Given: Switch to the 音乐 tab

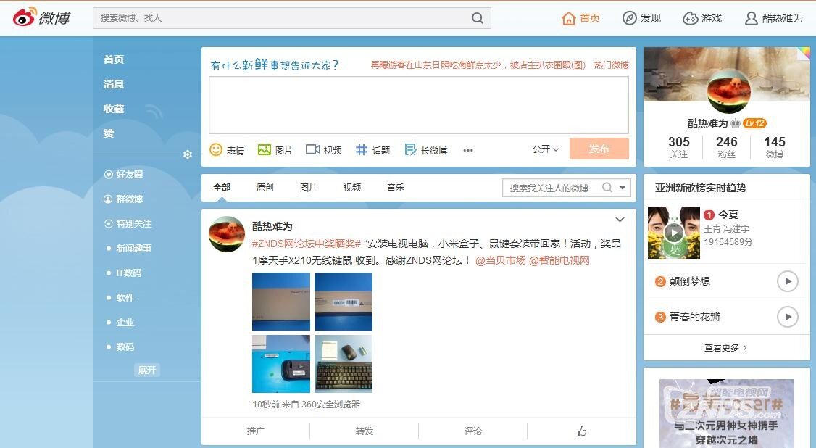Looking at the screenshot, I should point(396,187).
